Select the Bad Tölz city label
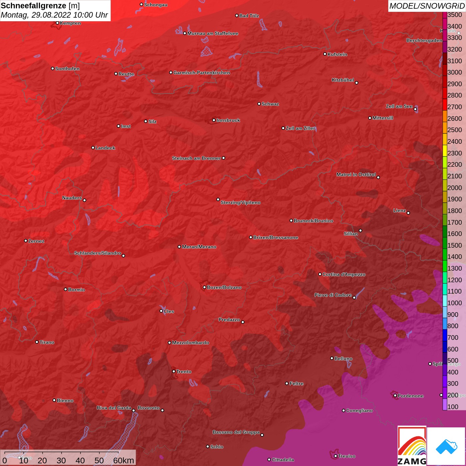 [x=249, y=16]
